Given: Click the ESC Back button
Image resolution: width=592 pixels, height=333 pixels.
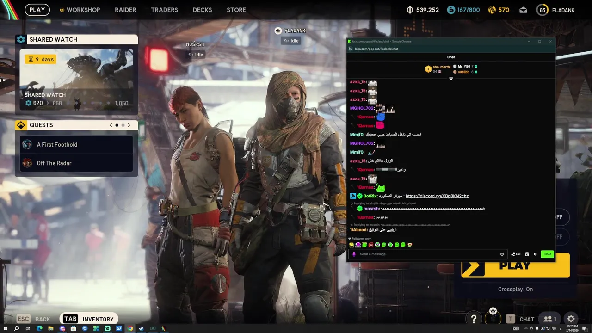Looking at the screenshot, I should tap(33, 319).
